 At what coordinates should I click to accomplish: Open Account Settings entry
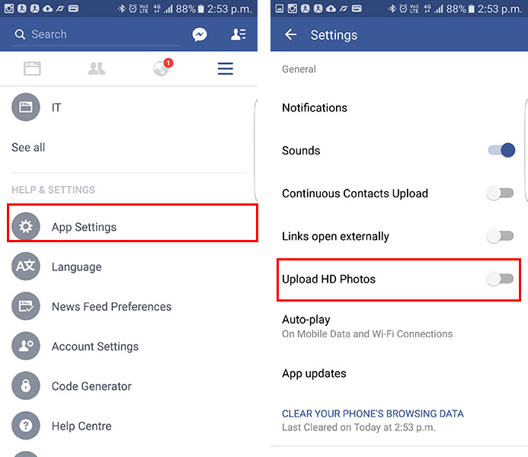pyautogui.click(x=128, y=346)
